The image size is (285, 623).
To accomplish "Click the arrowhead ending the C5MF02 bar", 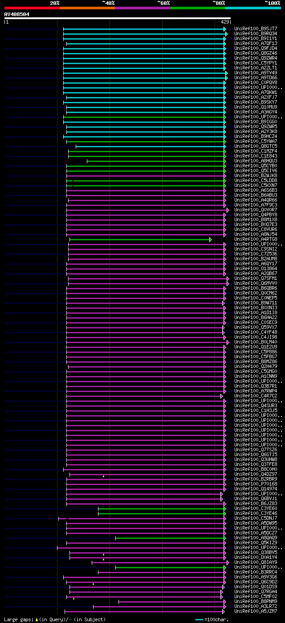I will click(x=222, y=597).
